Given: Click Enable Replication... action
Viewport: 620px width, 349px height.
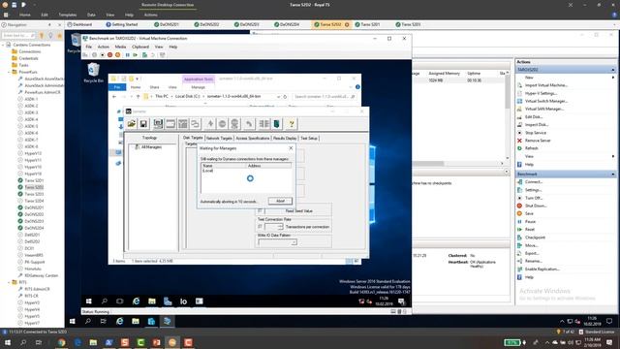Looking at the screenshot, I should pos(542,270).
